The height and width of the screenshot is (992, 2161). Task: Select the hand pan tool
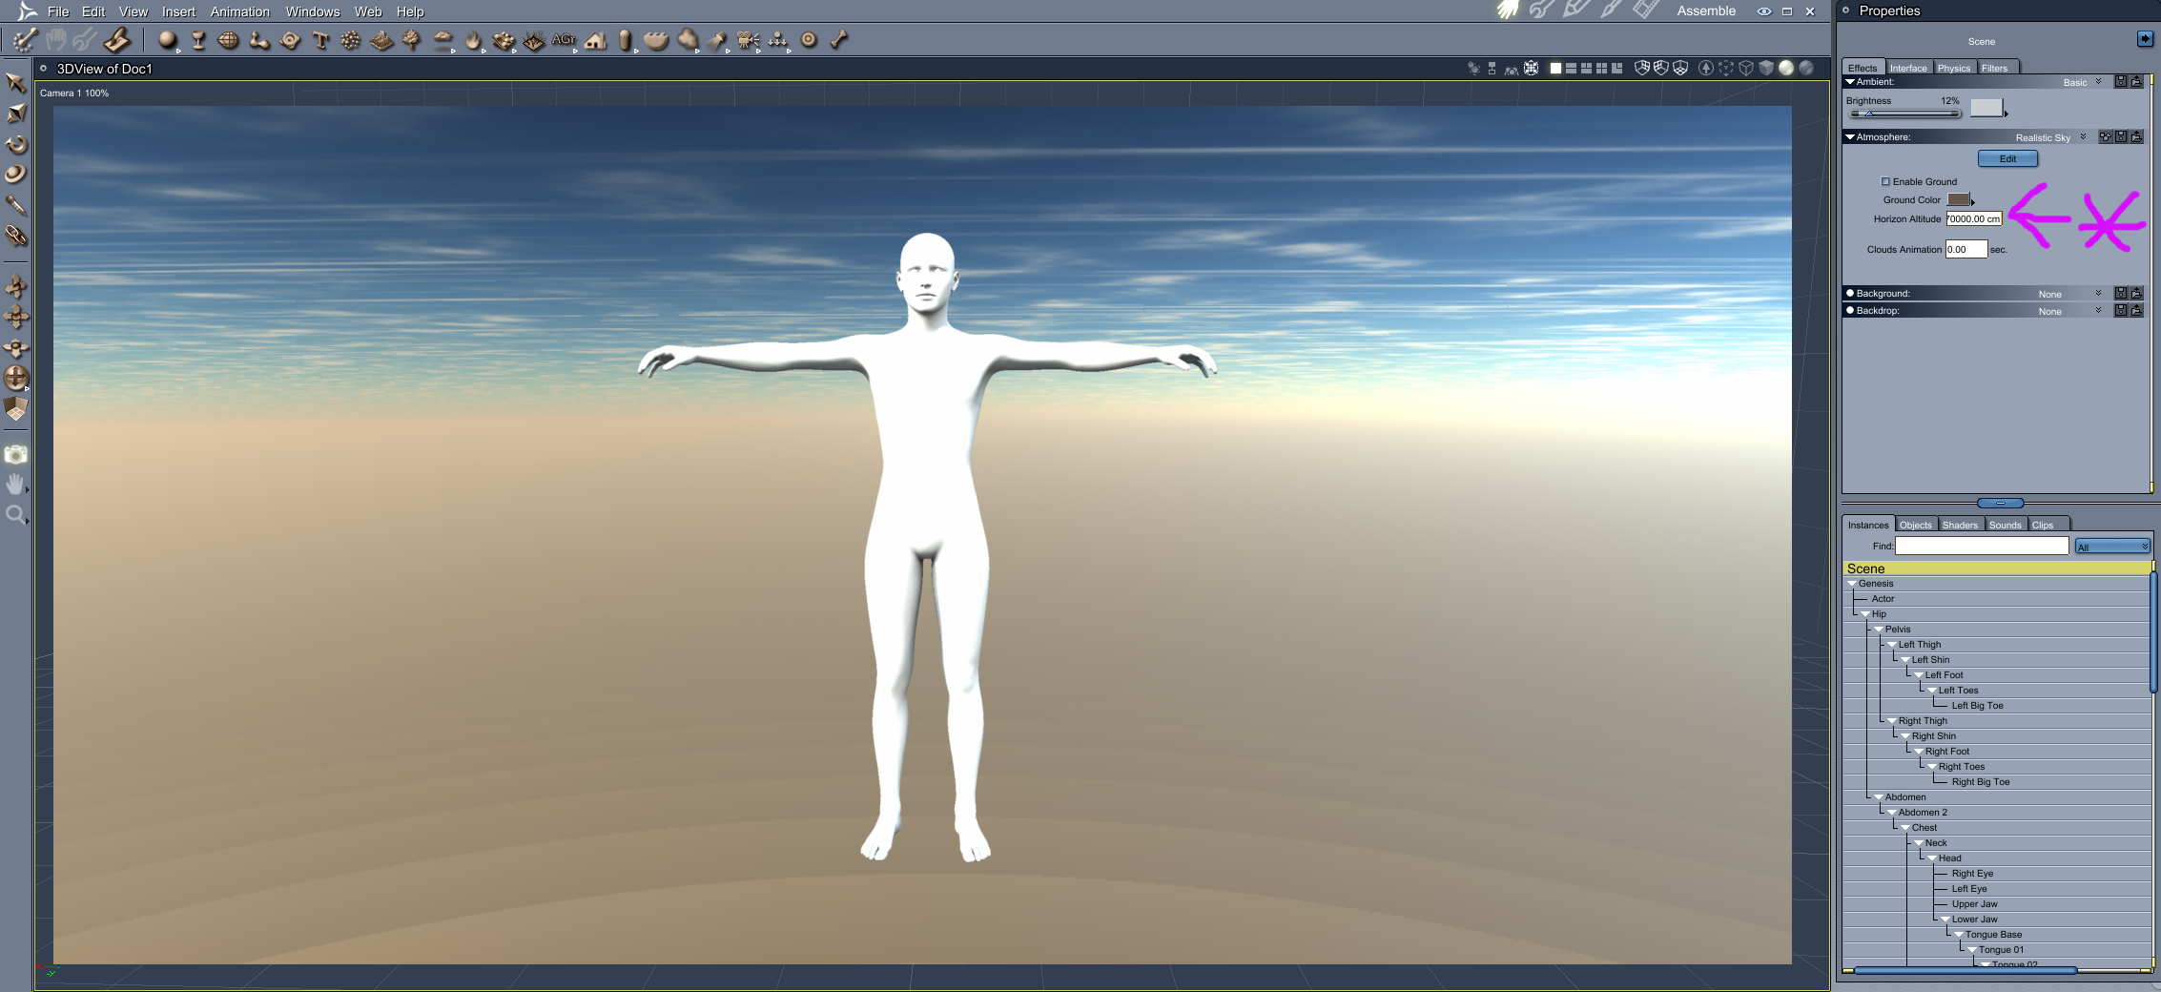tap(15, 485)
